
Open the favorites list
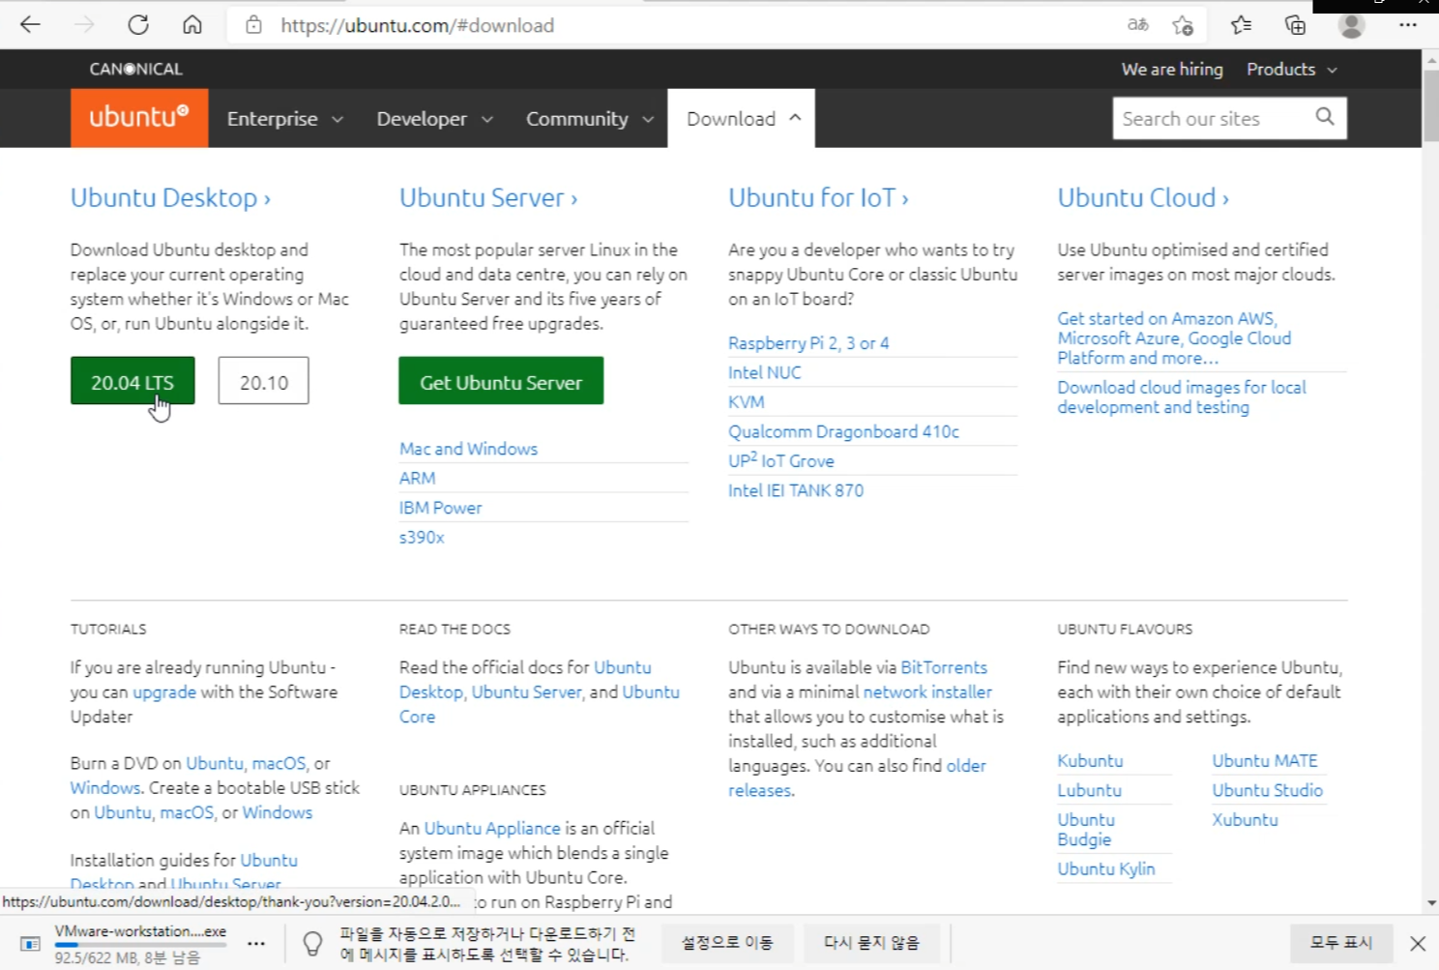1242,25
